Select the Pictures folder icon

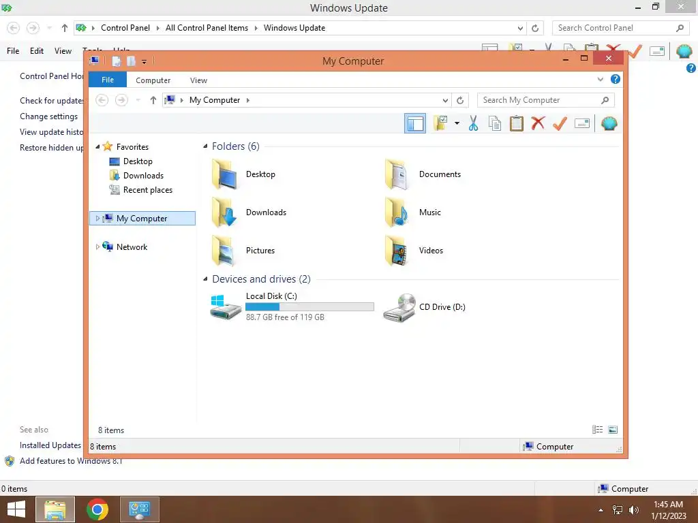pyautogui.click(x=224, y=251)
